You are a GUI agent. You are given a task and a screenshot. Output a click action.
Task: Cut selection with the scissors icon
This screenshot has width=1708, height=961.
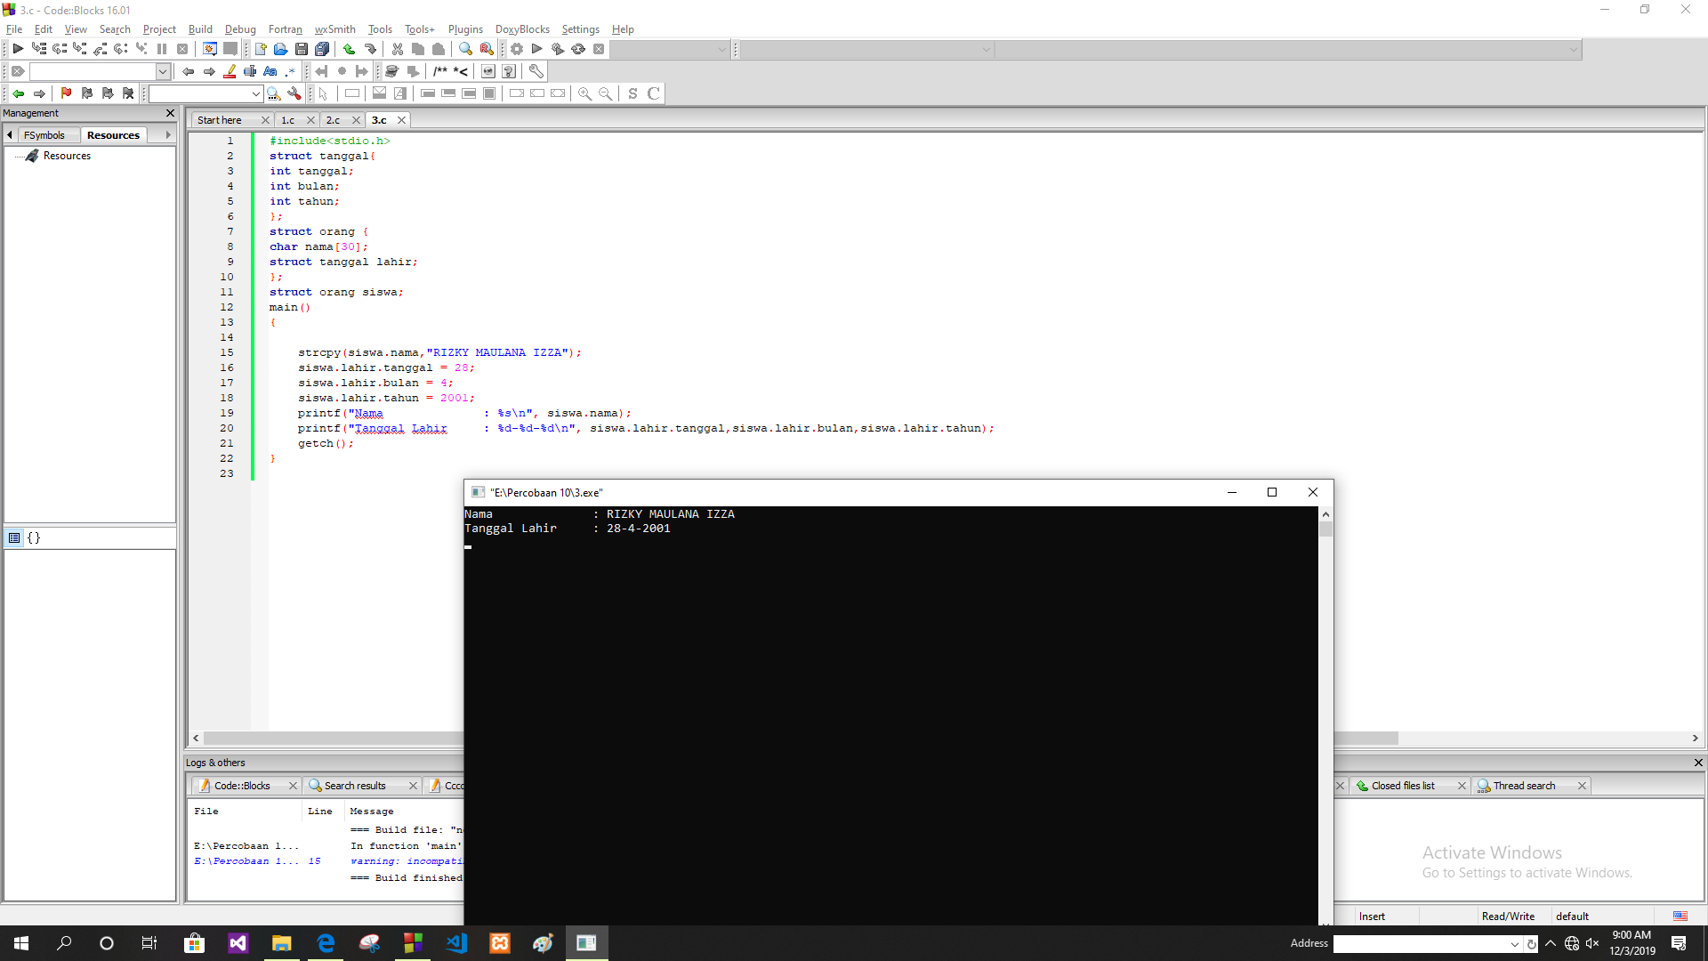[398, 49]
